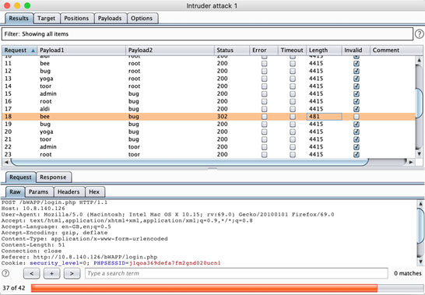This screenshot has height=295, width=425.
Task: Sort by the Status column header
Action: (232, 50)
